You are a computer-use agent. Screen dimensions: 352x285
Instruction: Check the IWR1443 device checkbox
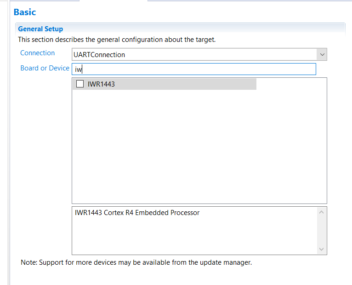click(80, 84)
